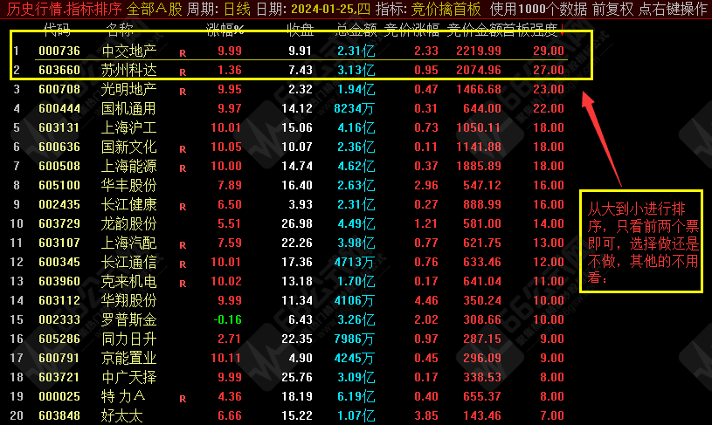The image size is (712, 425).
Task: Sort by the 竞价涨幅 column header
Action: point(411,30)
